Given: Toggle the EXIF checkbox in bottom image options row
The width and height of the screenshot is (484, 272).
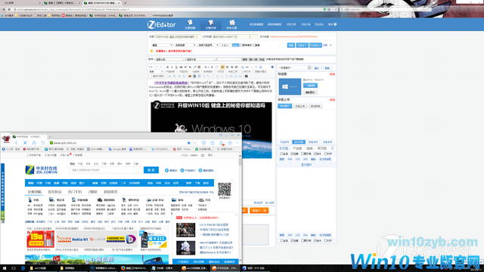Looking at the screenshot, I should click(x=325, y=240).
